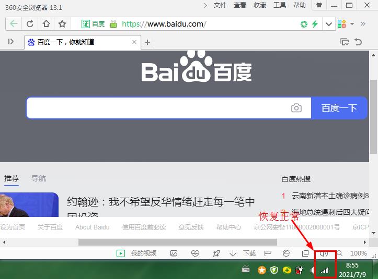Click the green spinning compatibility icon

point(304,24)
